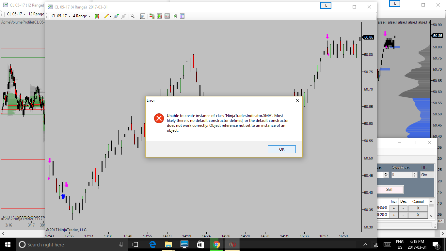Screen dimensions: 446x251
Task: Minimize the 4 Range chart window
Action: [339, 7]
